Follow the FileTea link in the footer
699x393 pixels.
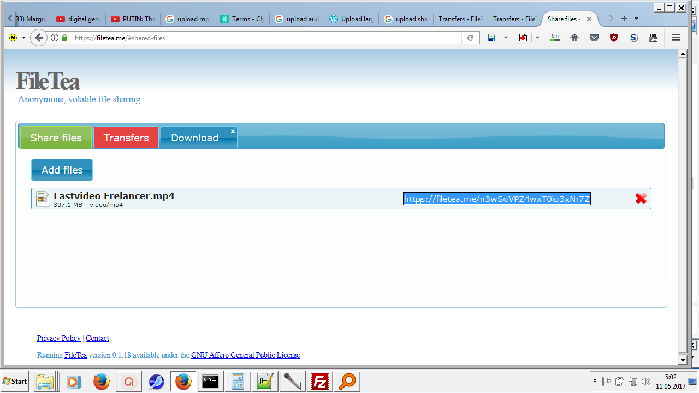click(75, 355)
